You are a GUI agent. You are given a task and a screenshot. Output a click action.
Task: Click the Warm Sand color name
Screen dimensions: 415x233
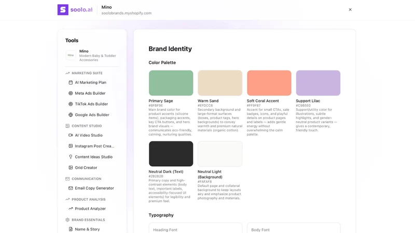click(x=208, y=101)
